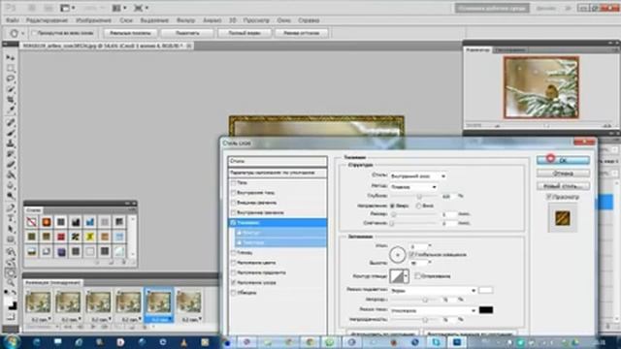Select the Quick Selection tool

[x=11, y=88]
